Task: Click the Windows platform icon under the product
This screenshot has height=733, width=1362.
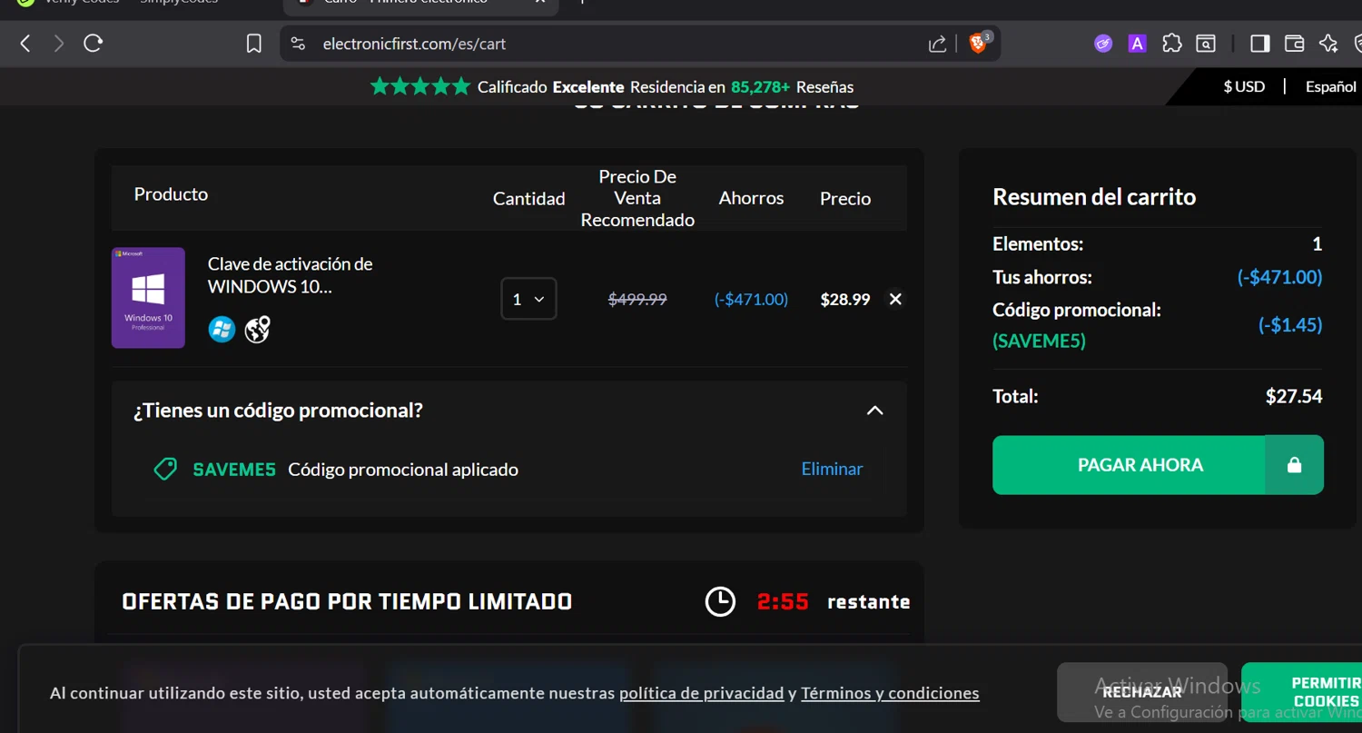Action: click(x=222, y=329)
